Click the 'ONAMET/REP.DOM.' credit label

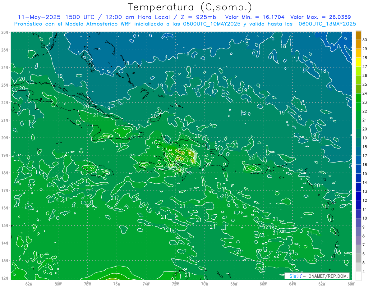coord(328,276)
